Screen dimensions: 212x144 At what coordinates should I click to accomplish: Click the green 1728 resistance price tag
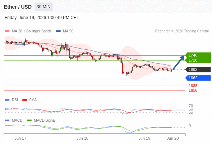198,60
